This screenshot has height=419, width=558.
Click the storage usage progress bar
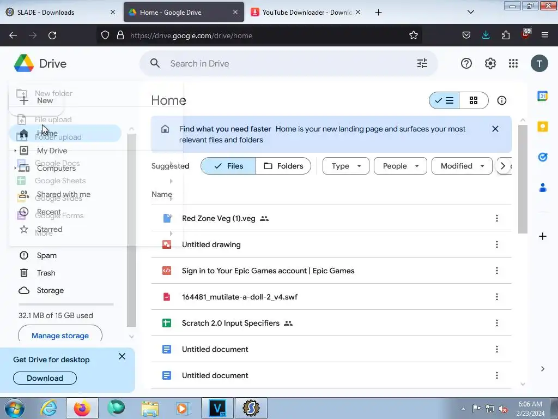[66, 304]
